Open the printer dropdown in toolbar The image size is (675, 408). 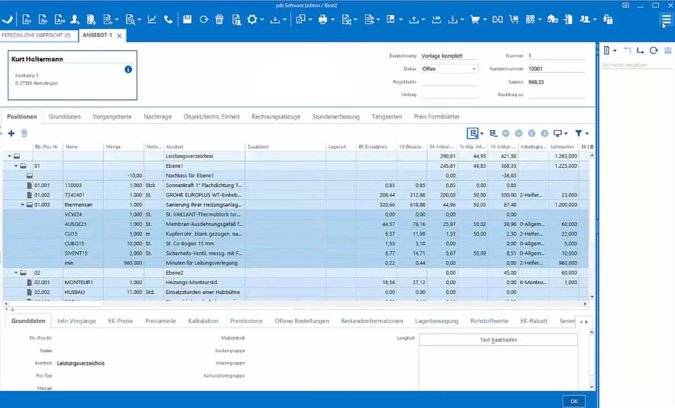[x=326, y=19]
